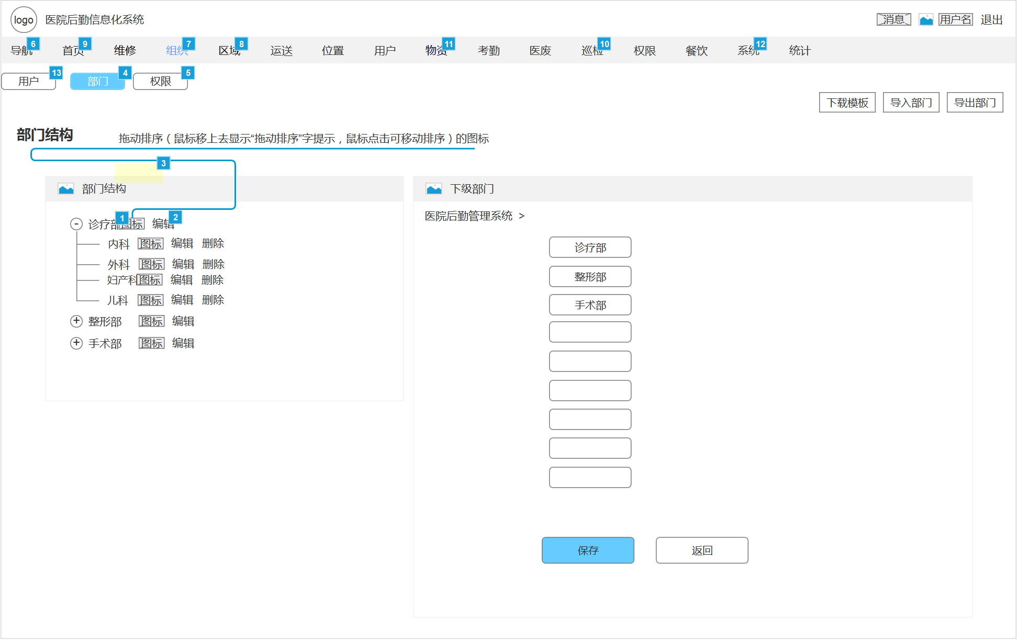Open the 维修 navigation menu
This screenshot has height=640, width=1017.
125,51
